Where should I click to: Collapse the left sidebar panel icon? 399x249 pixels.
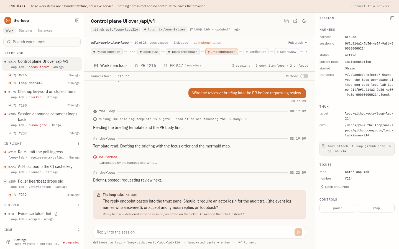(77, 20)
